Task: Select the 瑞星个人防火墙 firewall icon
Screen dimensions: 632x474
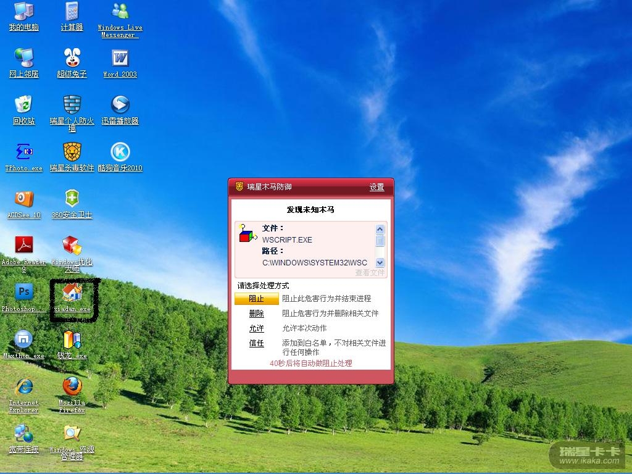Action: 72,114
